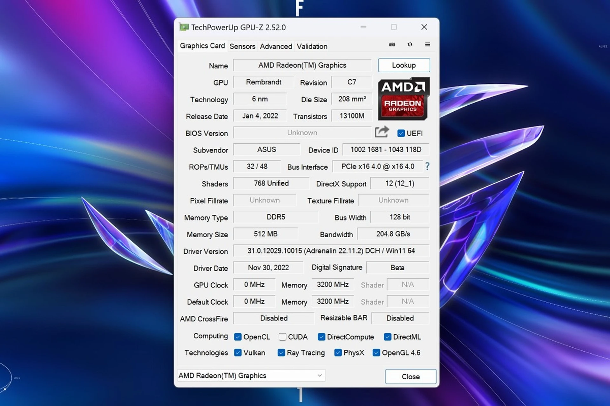Open the AMD Radeon(TM) Graphics GPU dropdown
Screen dimensions: 610x406
[x=251, y=376]
